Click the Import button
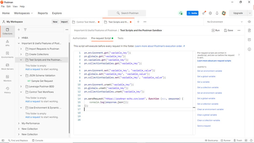254x143 pixels. click(64, 22)
